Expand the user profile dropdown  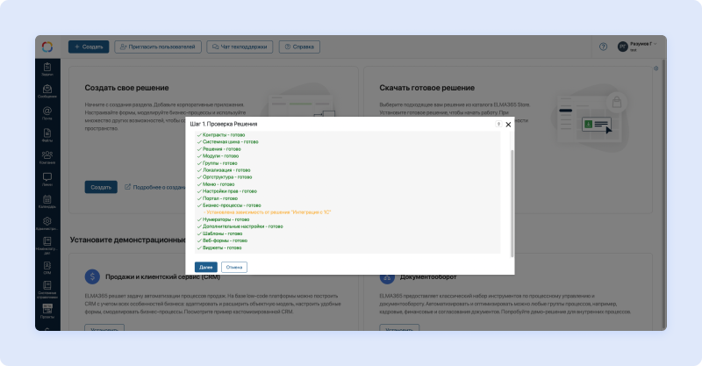tap(636, 47)
